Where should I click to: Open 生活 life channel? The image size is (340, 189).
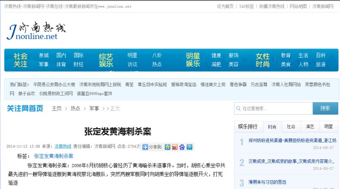pos(303,56)
